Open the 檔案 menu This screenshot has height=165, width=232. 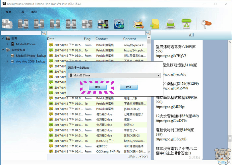click(x=9, y=12)
